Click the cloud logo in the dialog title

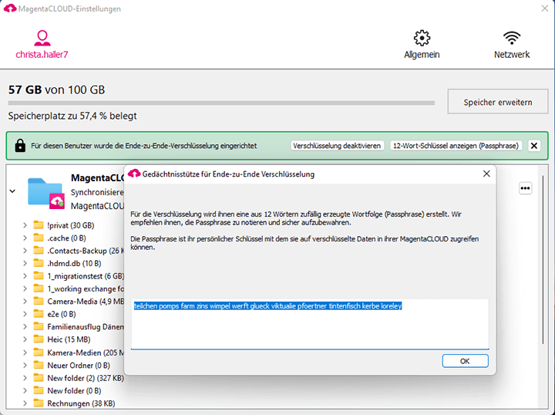tap(134, 174)
